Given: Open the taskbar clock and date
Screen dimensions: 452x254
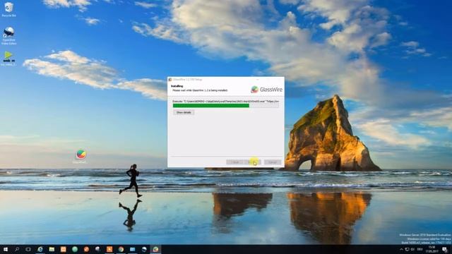Looking at the screenshot, I should click(432, 249).
